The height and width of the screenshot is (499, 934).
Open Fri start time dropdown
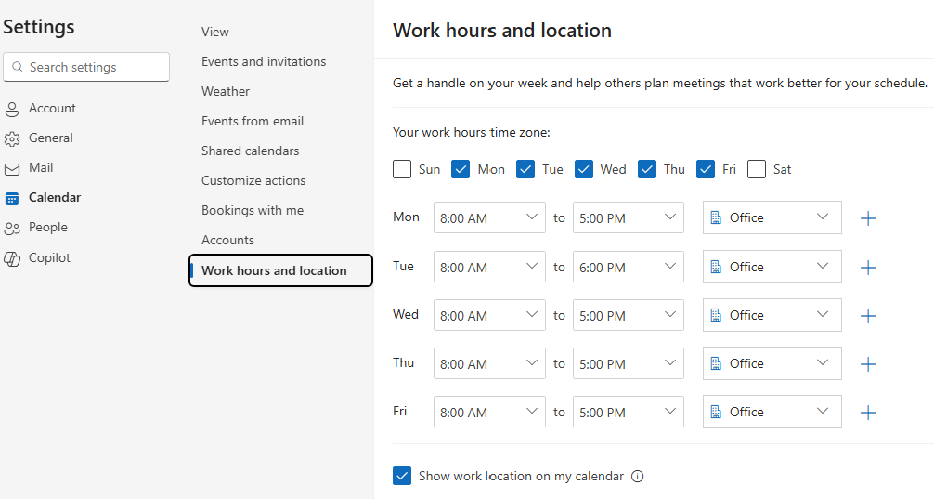tap(489, 412)
